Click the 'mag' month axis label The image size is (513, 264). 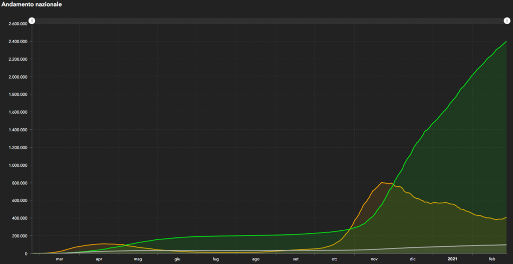point(138,259)
